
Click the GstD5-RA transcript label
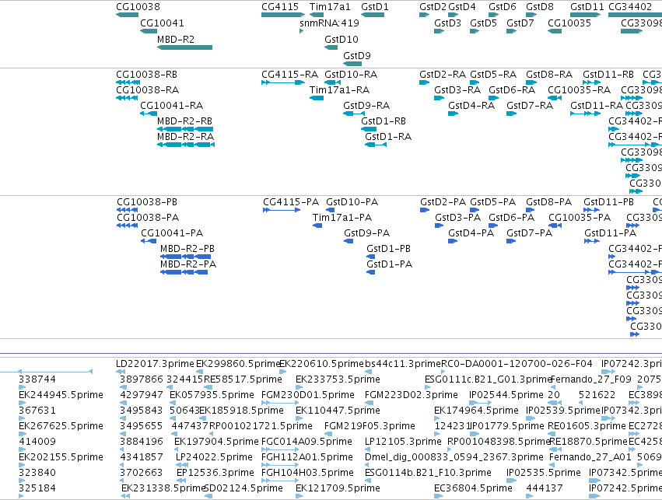[x=493, y=75]
